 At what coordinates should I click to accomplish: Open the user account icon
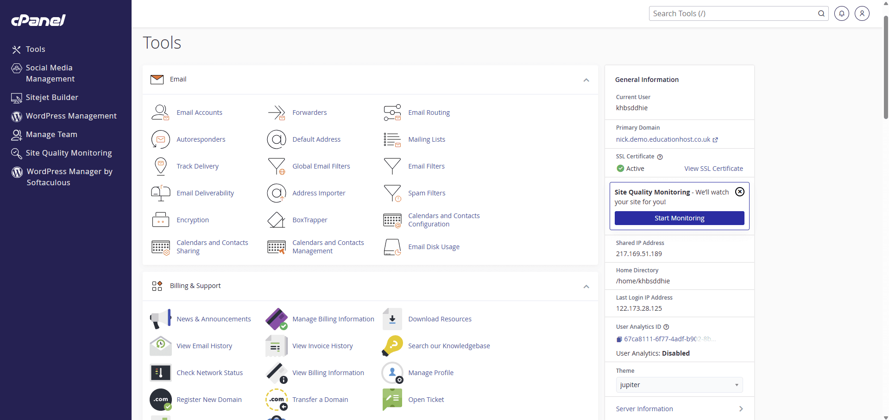coord(862,13)
